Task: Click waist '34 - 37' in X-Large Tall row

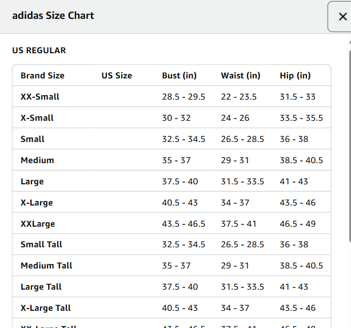Action: point(235,308)
